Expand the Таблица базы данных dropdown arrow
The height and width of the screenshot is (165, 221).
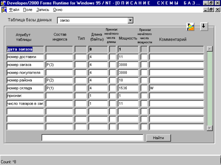click(x=130, y=21)
